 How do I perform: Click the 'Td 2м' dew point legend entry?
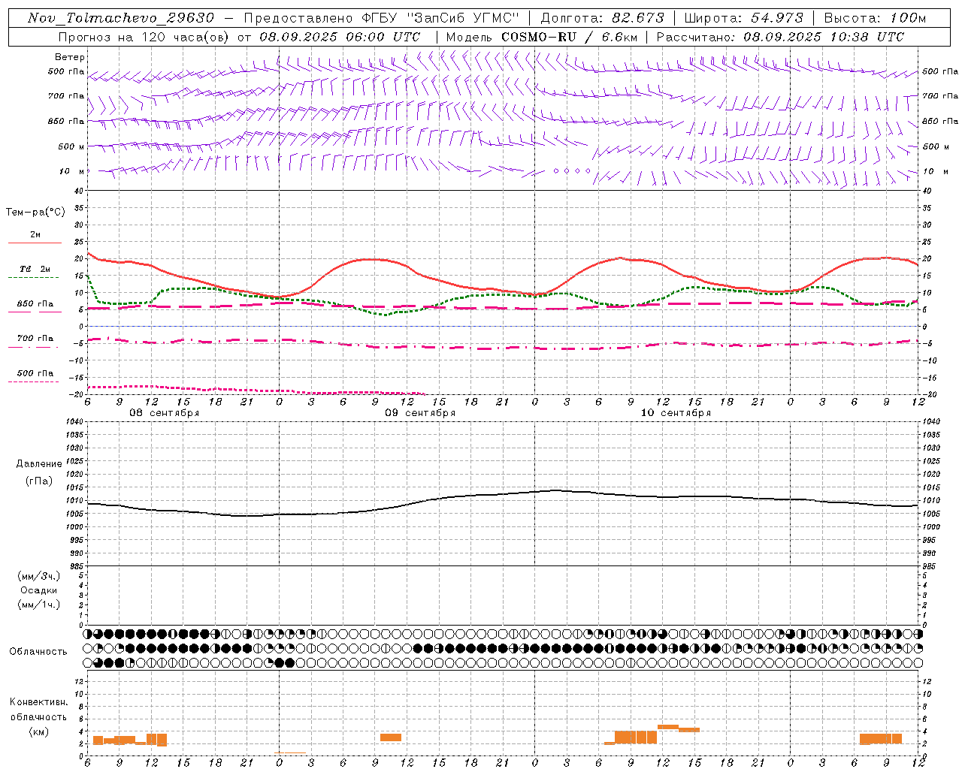coord(35,269)
